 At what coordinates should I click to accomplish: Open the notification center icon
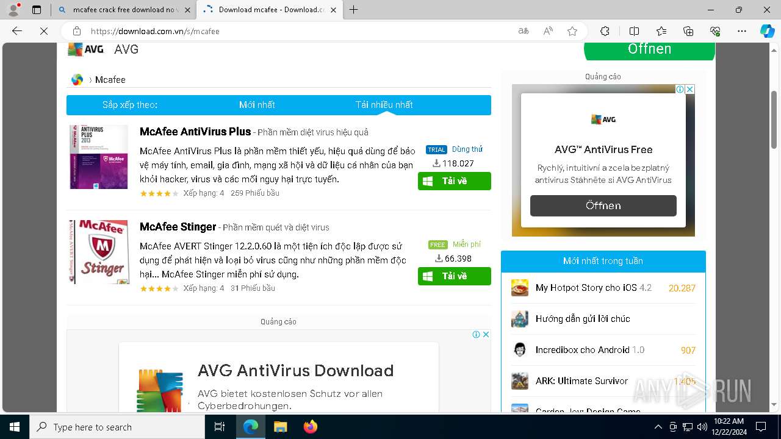pos(761,427)
